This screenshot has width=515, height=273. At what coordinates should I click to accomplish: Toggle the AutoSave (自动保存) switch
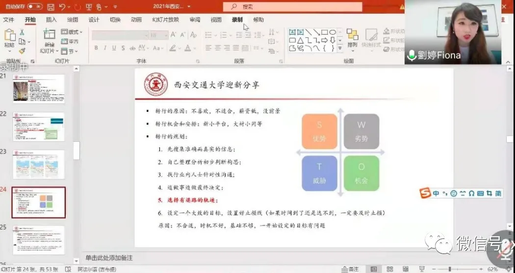[x=35, y=7]
